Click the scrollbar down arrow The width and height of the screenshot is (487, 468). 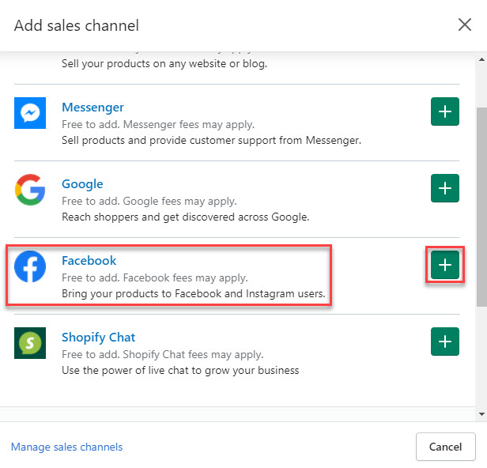pyautogui.click(x=481, y=413)
